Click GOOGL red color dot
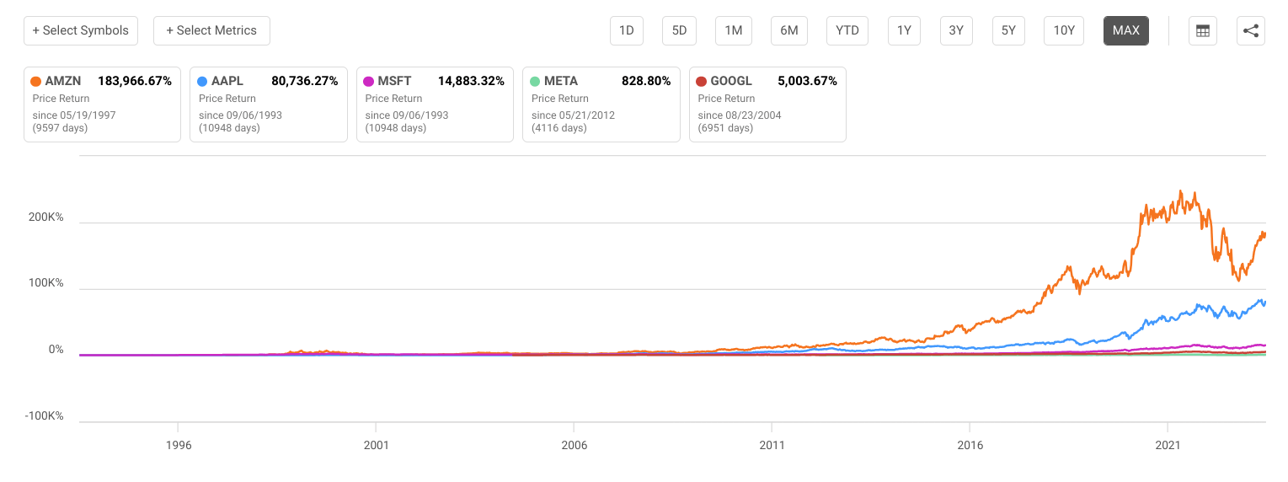The width and height of the screenshot is (1288, 482). [702, 82]
